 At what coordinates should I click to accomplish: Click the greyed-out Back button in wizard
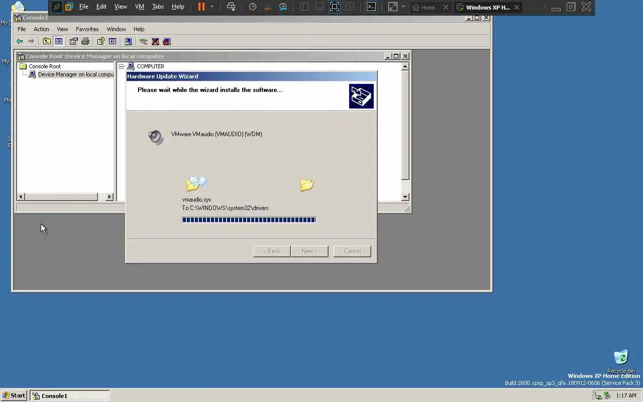pos(272,251)
